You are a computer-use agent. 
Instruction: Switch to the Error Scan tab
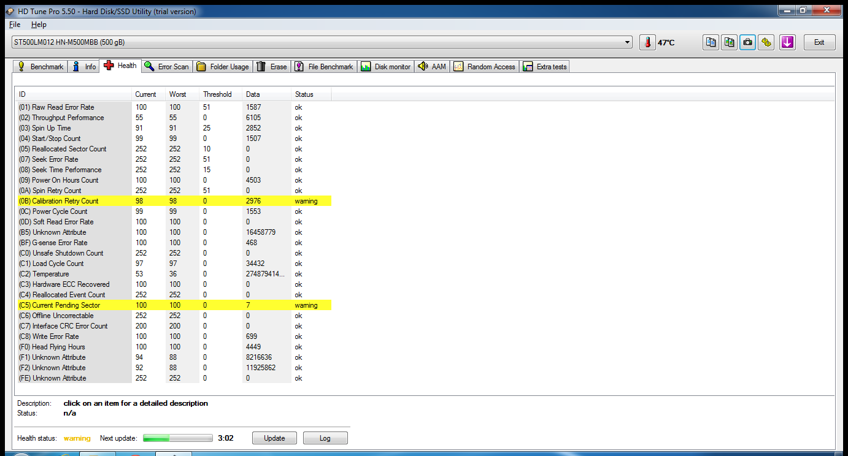click(x=167, y=67)
